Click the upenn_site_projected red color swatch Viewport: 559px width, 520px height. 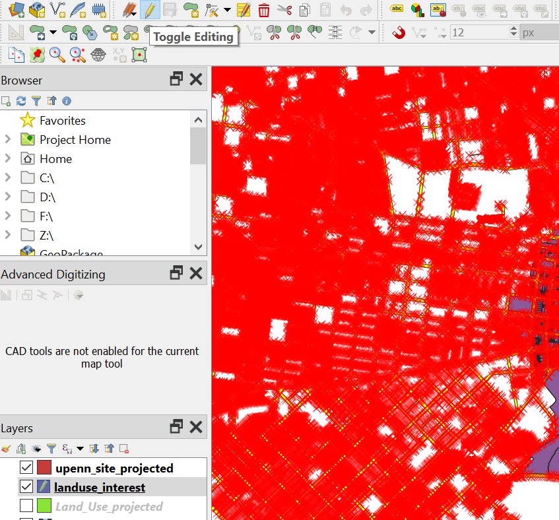[x=44, y=468]
